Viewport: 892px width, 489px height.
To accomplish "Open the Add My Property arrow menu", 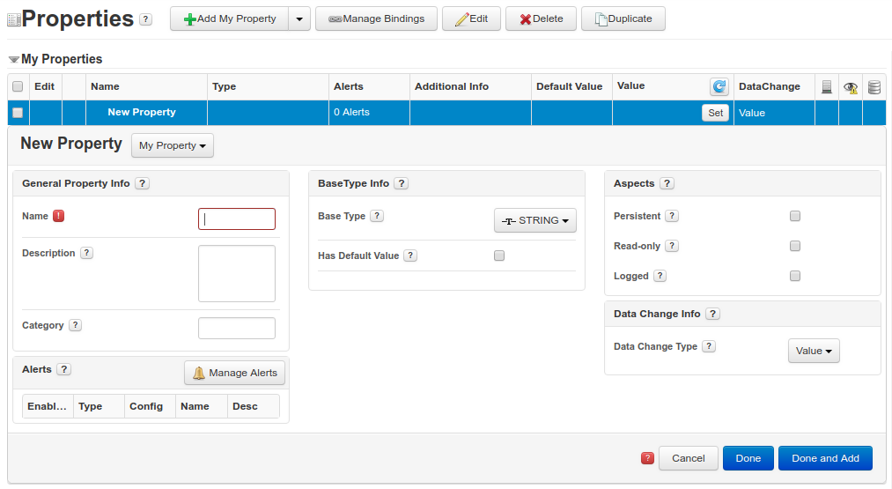I will [299, 19].
